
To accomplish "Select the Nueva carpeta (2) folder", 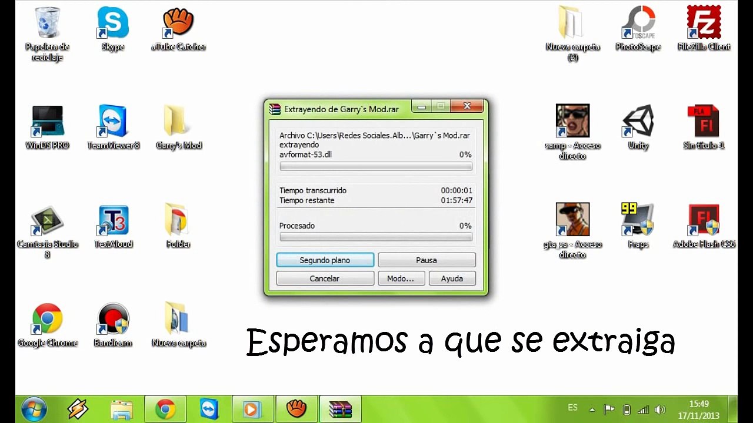I will pyautogui.click(x=572, y=34).
